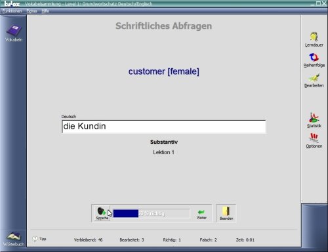Viewport: 328px width, 252px height.
Task: Open the Wörterbuch dictionary icon
Action: click(14, 239)
